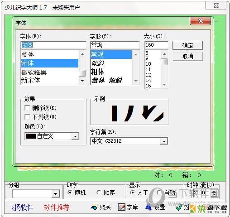Click the font list scroll-down arrow

82,81
